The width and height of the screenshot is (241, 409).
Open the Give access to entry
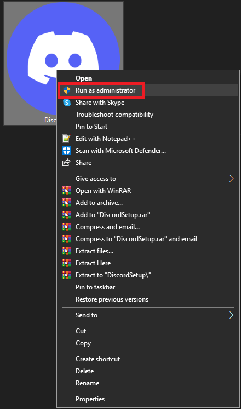coord(148,179)
